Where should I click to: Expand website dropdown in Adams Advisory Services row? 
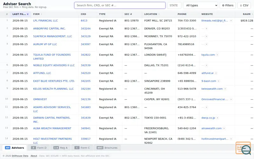pos(206,107)
